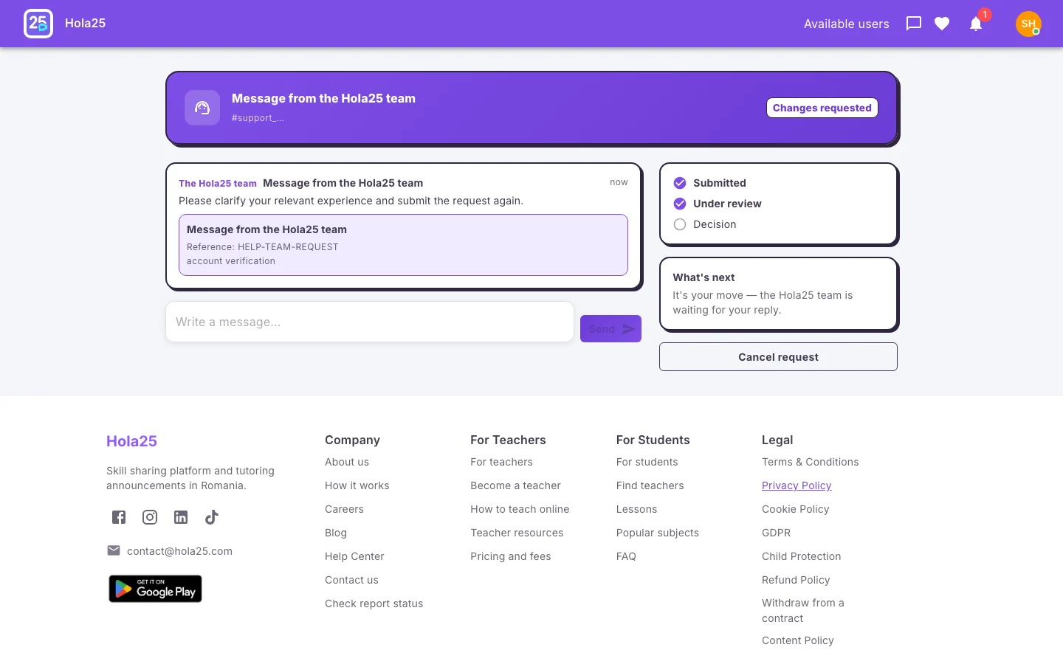1063x664 pixels.
Task: Click the Hola25 header brand name
Action: coord(85,24)
